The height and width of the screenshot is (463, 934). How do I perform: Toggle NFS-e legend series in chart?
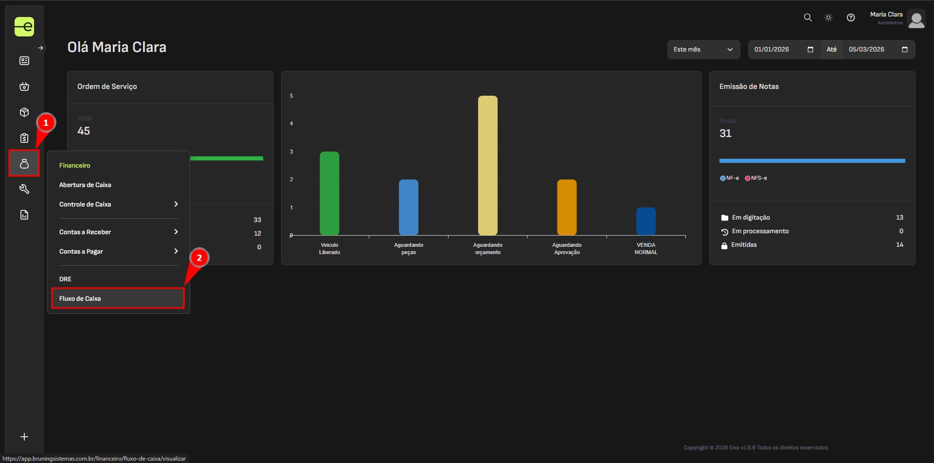tap(756, 178)
